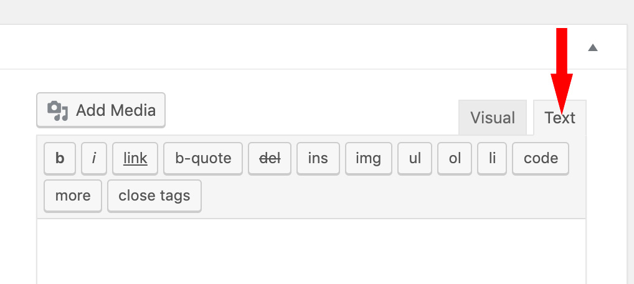Screen dimensions: 634x284
Task: Add an unordered list with ul
Action: 415,158
